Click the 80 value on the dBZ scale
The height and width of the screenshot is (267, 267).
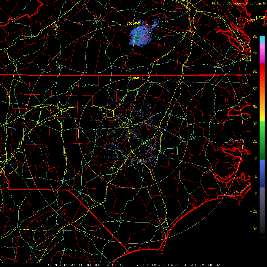pos(255,36)
